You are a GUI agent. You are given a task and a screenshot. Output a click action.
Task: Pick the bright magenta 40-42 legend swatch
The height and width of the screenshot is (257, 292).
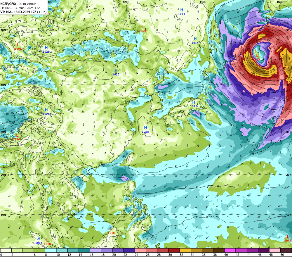(230, 250)
